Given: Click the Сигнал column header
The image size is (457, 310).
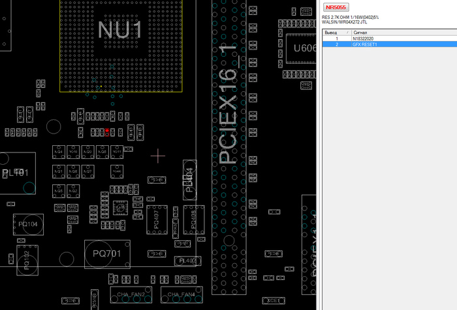Looking at the screenshot, I should pos(360,32).
